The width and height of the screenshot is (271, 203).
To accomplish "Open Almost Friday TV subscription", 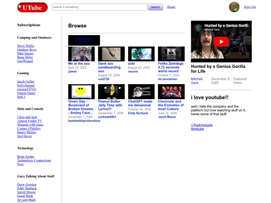I will tap(30, 121).
